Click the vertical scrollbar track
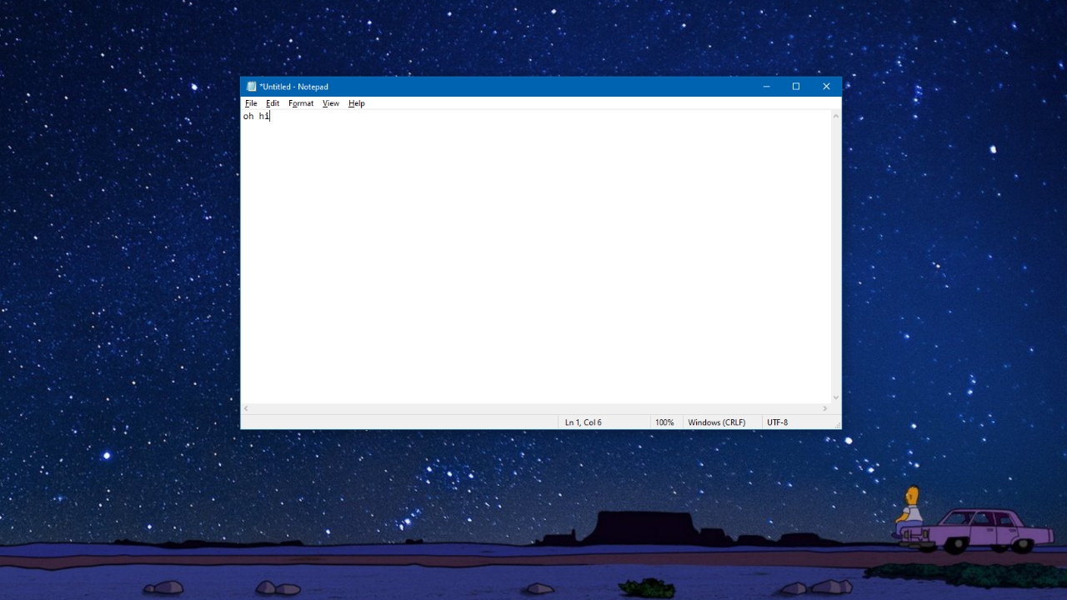1067x600 pixels. coord(836,250)
